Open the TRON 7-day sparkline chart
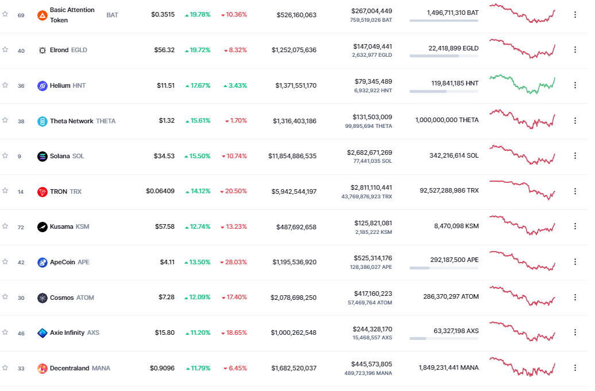Viewport: 595px width, 391px height. [x=522, y=190]
